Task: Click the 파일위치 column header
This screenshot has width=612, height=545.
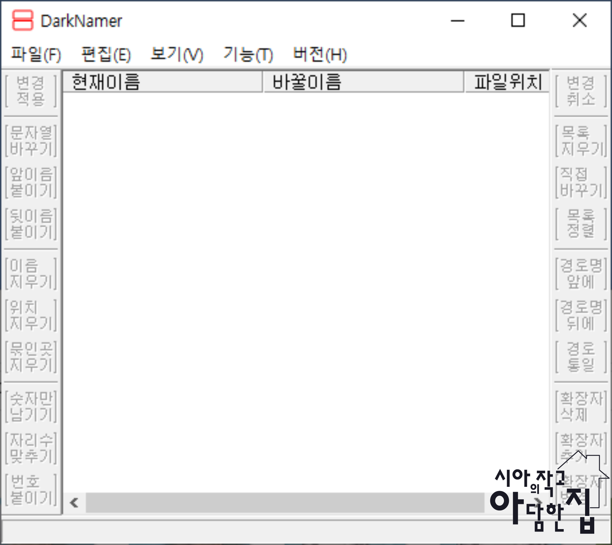Action: (x=507, y=82)
